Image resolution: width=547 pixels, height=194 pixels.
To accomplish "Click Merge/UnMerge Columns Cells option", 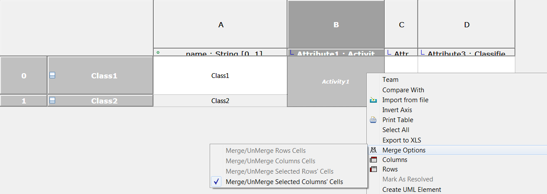I will pos(288,161).
